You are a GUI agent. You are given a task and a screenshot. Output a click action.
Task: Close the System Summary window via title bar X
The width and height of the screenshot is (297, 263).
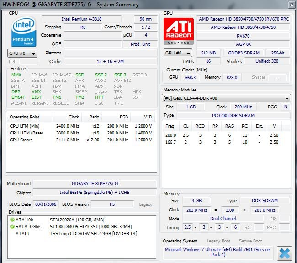292,5
